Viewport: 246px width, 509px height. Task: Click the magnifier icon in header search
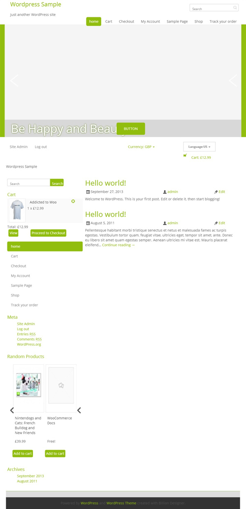(235, 8)
